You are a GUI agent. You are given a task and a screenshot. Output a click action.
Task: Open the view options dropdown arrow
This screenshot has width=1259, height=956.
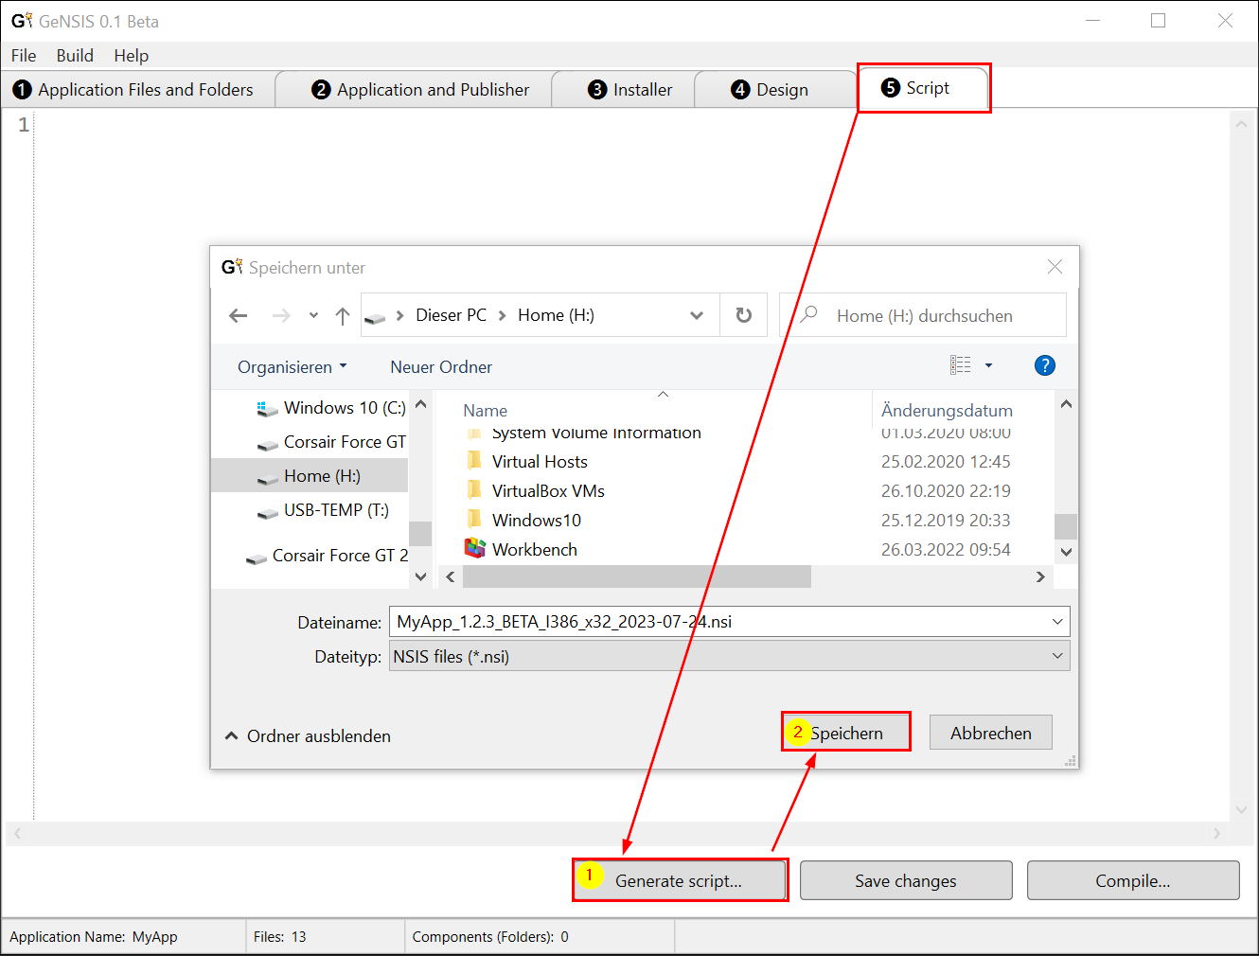[x=988, y=365]
